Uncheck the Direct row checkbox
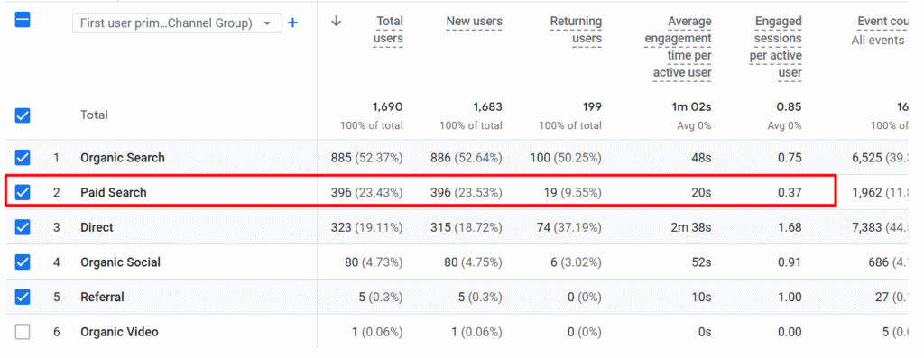 pos(23,227)
